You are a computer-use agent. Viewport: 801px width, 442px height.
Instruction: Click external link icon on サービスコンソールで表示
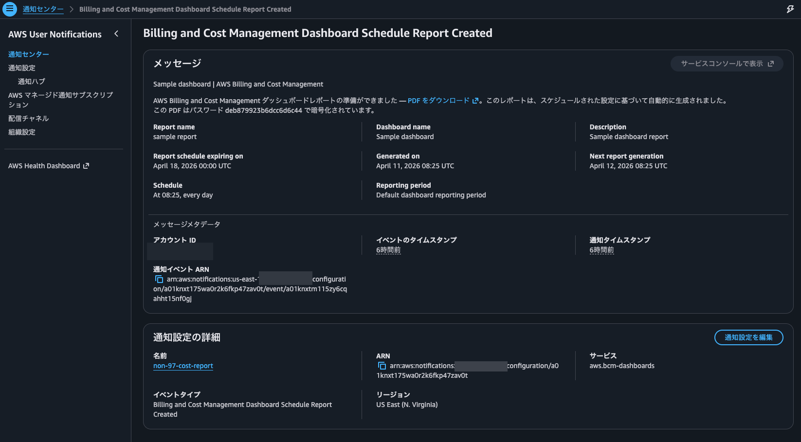point(771,63)
